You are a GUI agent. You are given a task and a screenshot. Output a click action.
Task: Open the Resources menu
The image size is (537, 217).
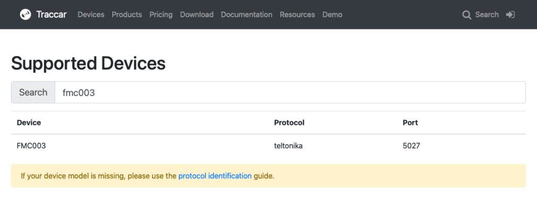297,14
